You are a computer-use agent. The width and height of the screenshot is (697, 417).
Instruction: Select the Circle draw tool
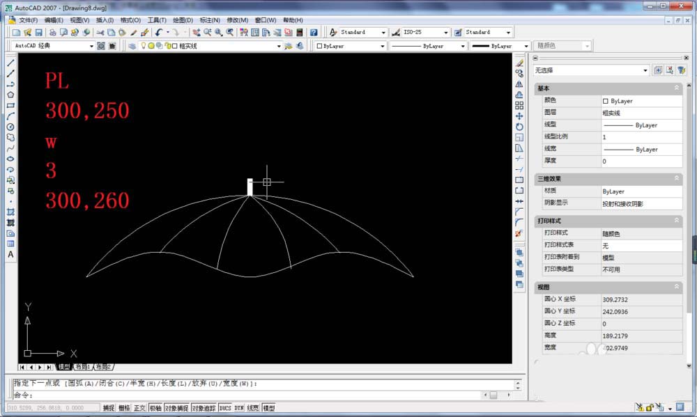(10, 127)
